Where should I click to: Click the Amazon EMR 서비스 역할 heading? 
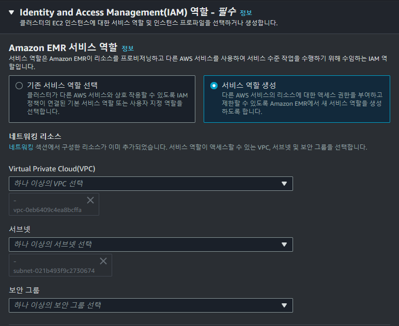[x=63, y=47]
